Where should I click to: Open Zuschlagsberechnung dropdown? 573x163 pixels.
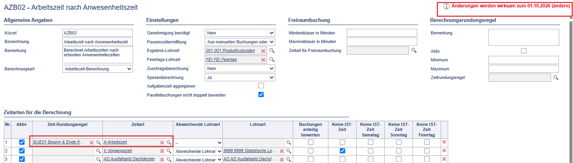(240, 68)
